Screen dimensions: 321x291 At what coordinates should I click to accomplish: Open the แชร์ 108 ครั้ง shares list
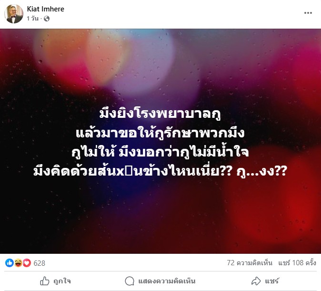pyautogui.click(x=297, y=263)
